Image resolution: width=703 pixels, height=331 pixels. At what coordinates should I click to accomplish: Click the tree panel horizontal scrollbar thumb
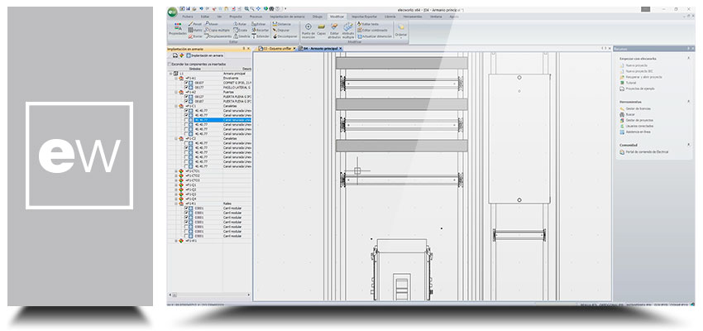pyautogui.click(x=175, y=295)
